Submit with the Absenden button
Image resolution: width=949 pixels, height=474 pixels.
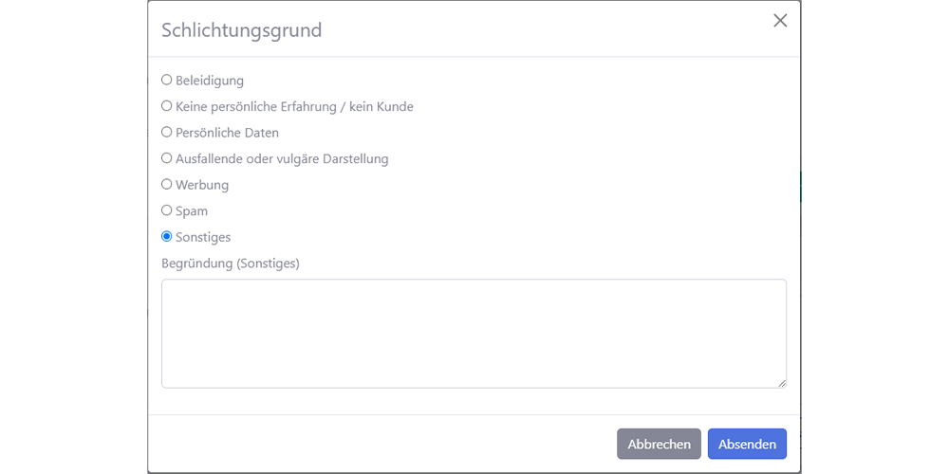(747, 444)
